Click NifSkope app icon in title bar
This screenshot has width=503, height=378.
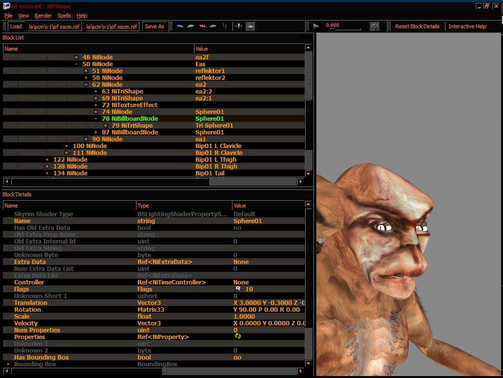(x=6, y=6)
